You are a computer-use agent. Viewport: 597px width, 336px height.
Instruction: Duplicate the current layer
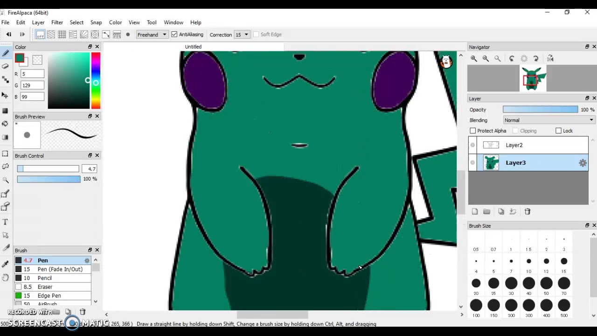pyautogui.click(x=501, y=211)
